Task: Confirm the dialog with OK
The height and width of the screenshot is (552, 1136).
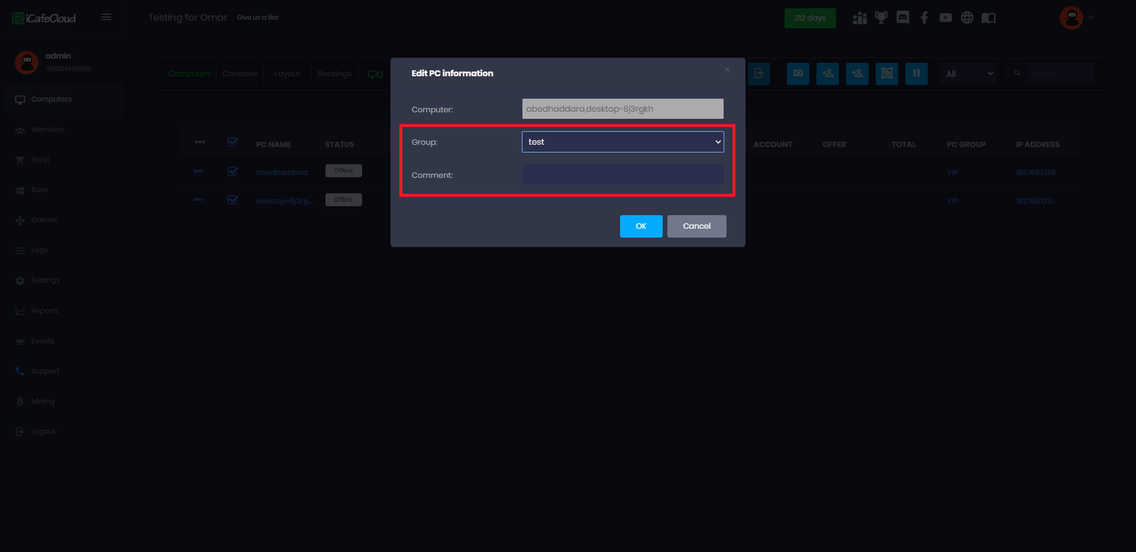Action: (x=641, y=226)
